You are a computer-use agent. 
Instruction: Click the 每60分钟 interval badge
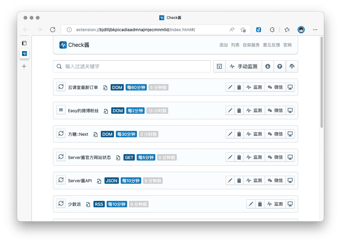coord(136,87)
